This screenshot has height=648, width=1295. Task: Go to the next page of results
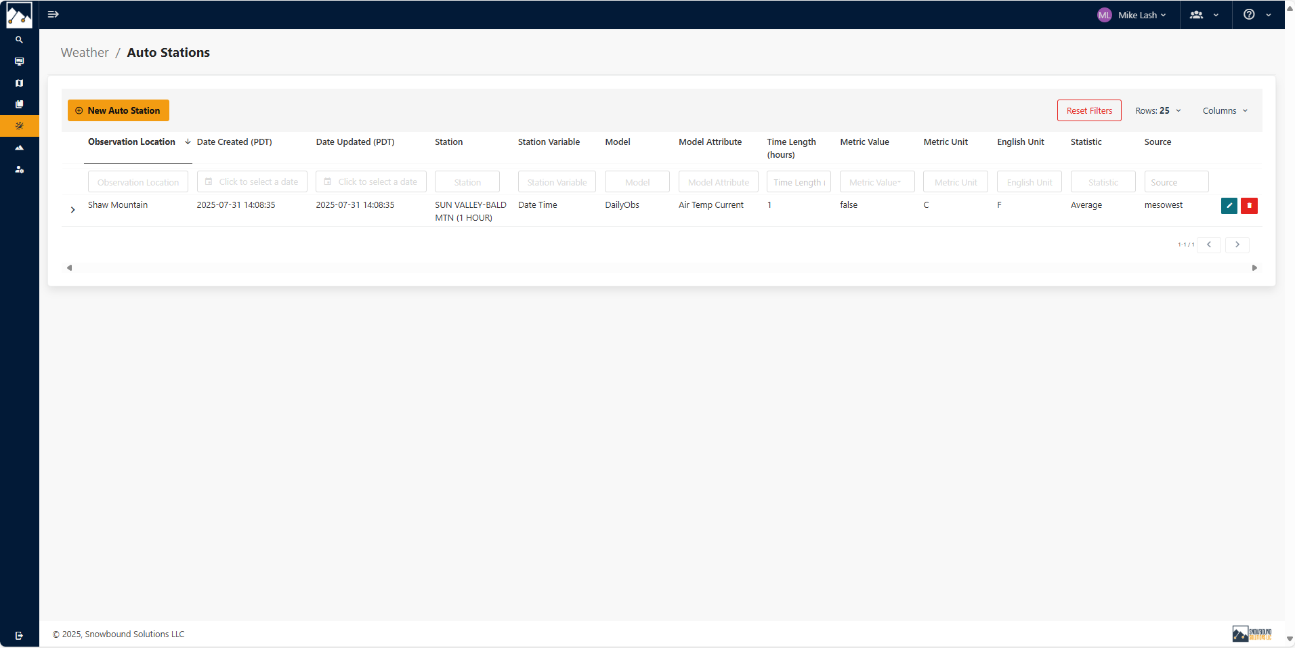pos(1237,244)
